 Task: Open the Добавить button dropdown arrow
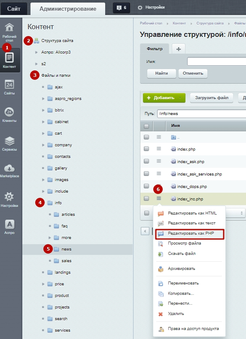point(180,98)
